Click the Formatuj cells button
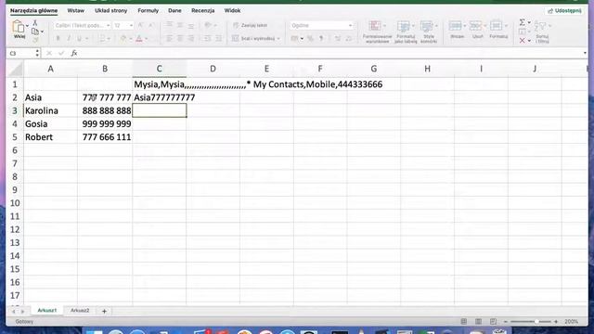Screen dimensions: 594x334 (x=498, y=30)
